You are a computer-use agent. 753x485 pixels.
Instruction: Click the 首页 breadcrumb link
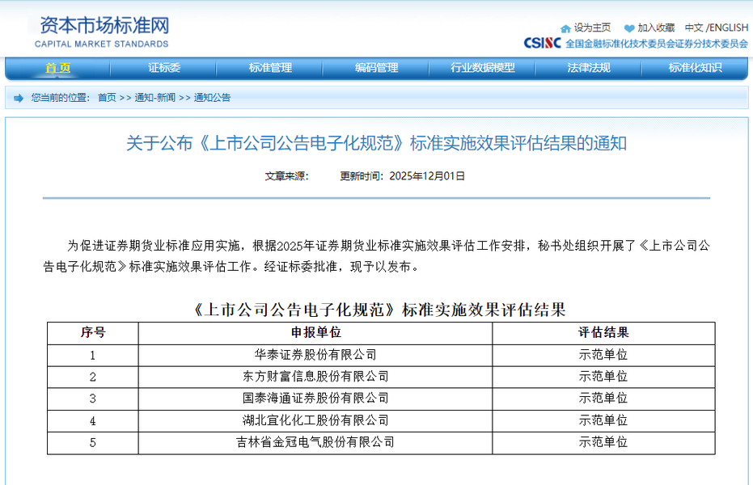pyautogui.click(x=107, y=98)
